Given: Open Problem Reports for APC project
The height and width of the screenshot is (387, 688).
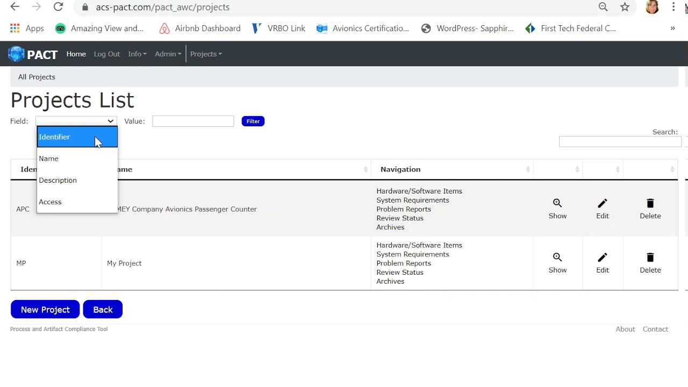Looking at the screenshot, I should 404,209.
